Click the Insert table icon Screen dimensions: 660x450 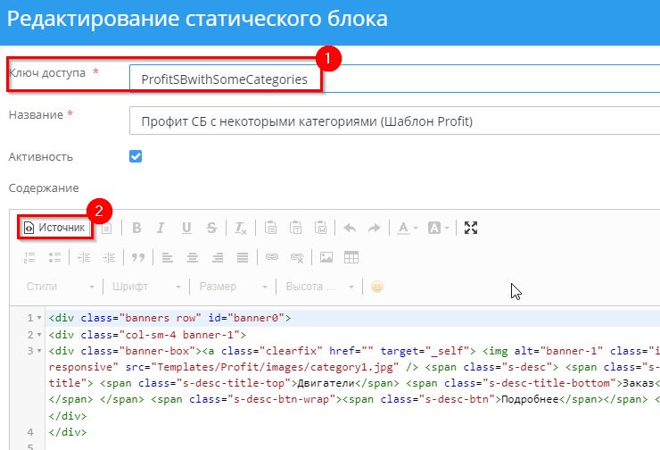pyautogui.click(x=351, y=257)
